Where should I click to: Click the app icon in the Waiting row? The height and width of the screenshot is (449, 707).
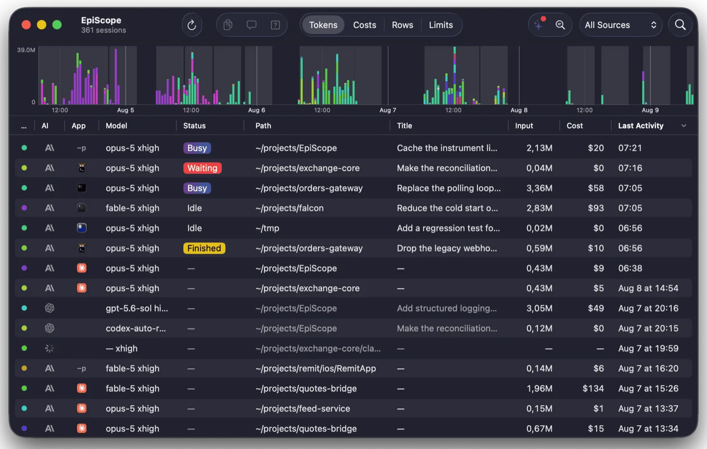point(82,168)
